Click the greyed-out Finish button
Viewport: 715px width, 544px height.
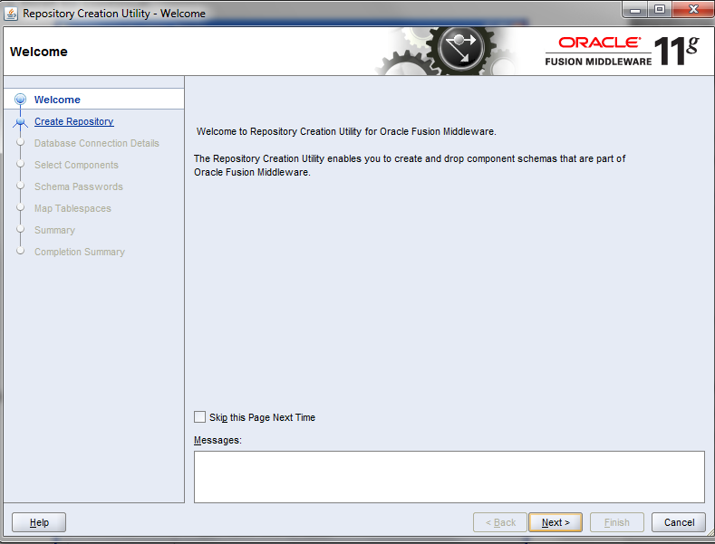click(x=616, y=522)
